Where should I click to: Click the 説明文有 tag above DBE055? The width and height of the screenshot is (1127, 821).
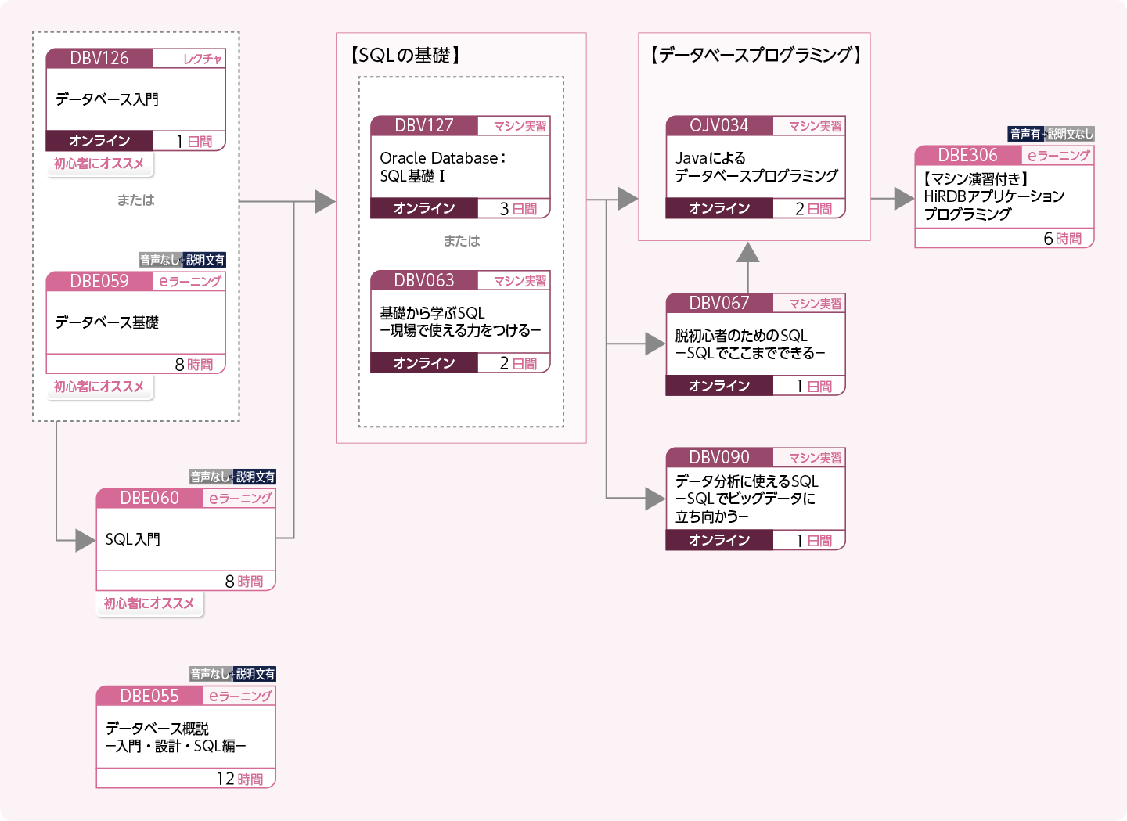[255, 674]
